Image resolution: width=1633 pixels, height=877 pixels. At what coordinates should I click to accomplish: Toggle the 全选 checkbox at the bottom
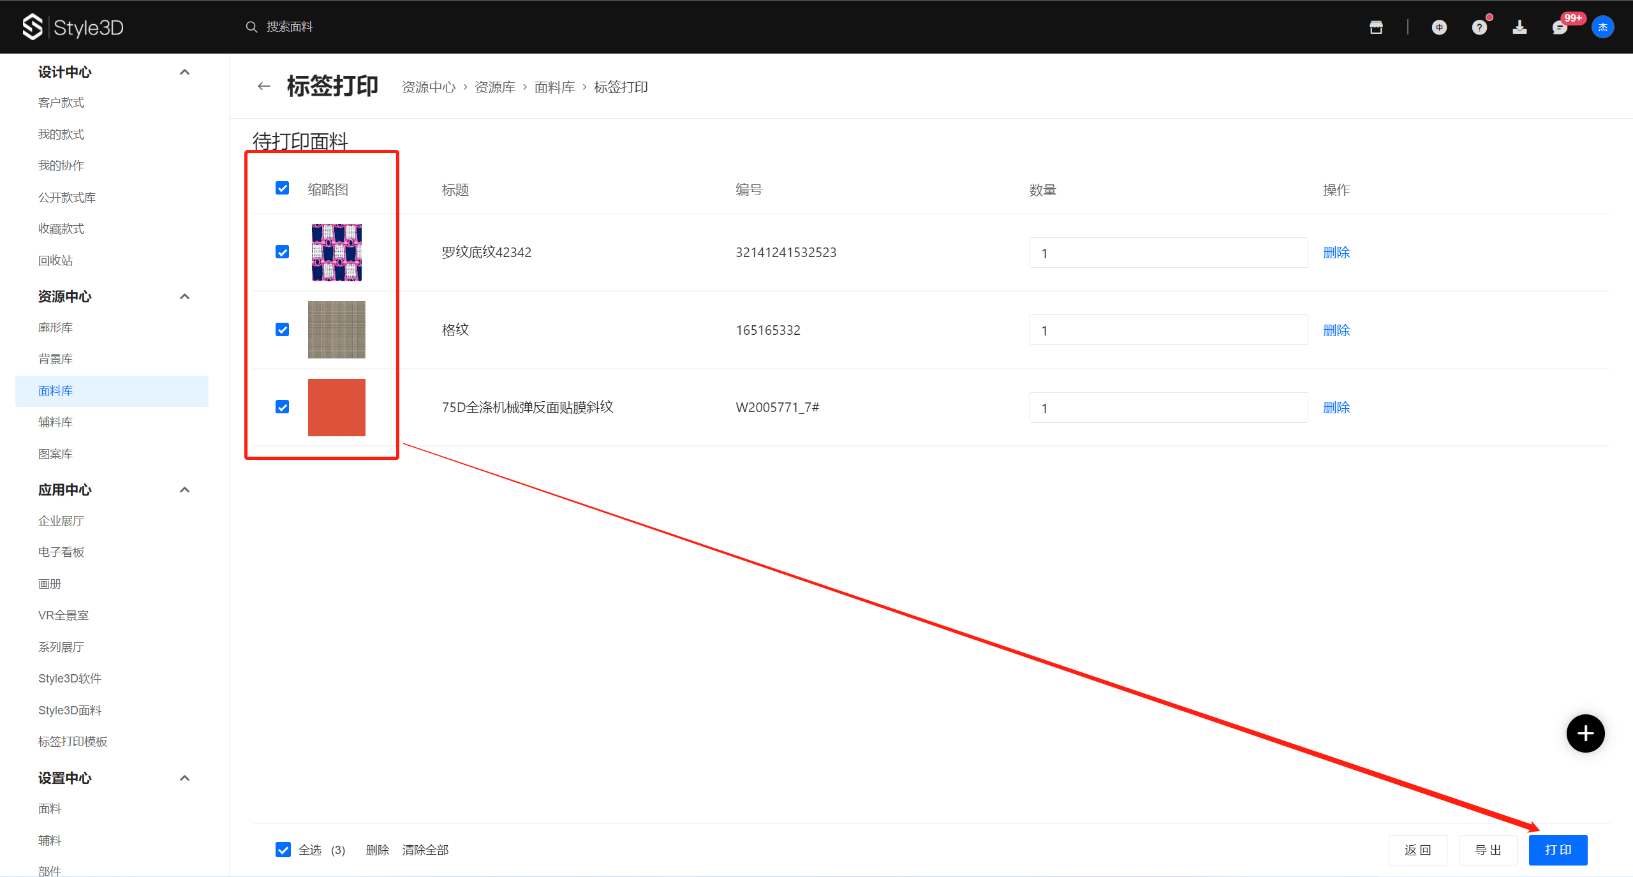[283, 850]
